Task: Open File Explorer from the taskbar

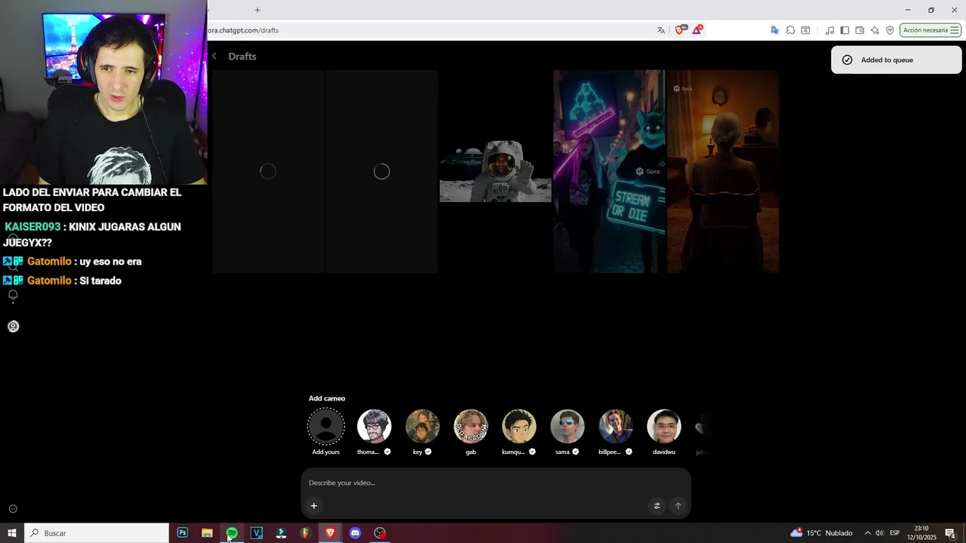Action: [x=207, y=533]
